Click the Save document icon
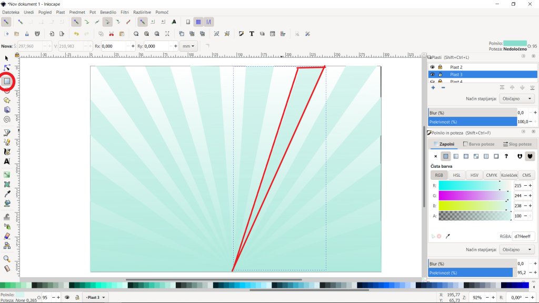 (x=27, y=34)
